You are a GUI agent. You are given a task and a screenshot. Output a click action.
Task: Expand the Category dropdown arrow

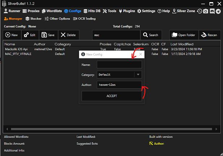(x=138, y=74)
